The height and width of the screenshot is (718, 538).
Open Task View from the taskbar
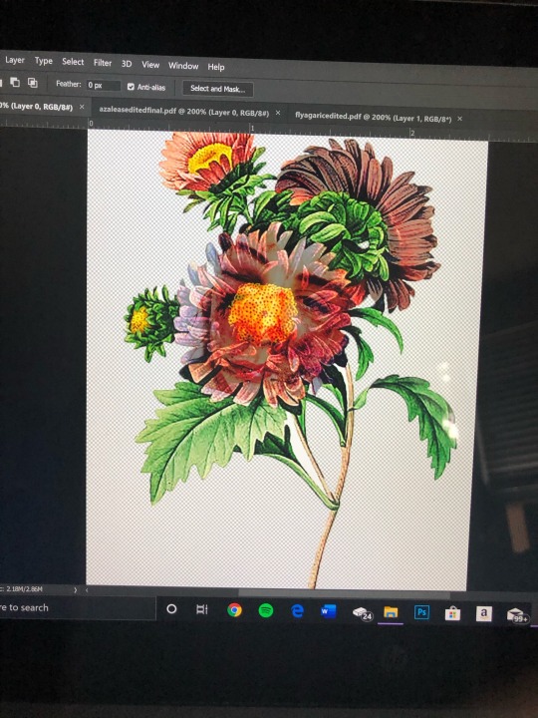click(201, 609)
